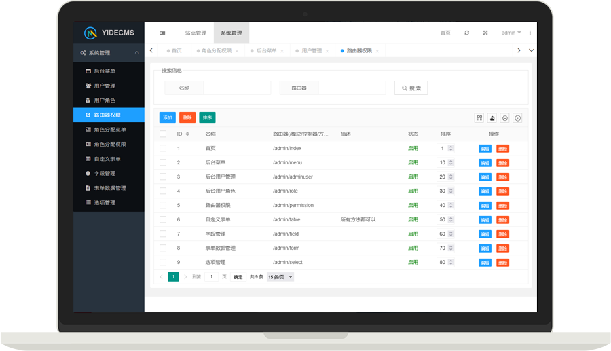Click the 搜索 search button
611x351 pixels.
411,88
